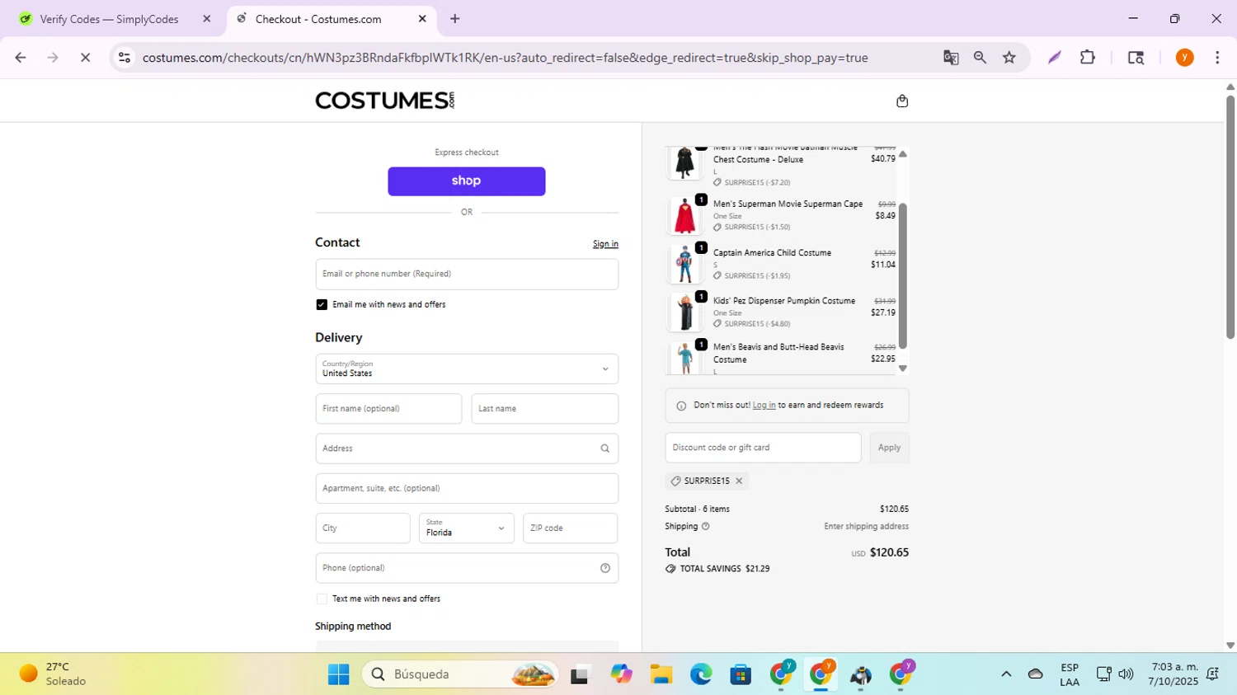The width and height of the screenshot is (1237, 695).
Task: Open the Copilot taskbar icon
Action: pyautogui.click(x=621, y=674)
